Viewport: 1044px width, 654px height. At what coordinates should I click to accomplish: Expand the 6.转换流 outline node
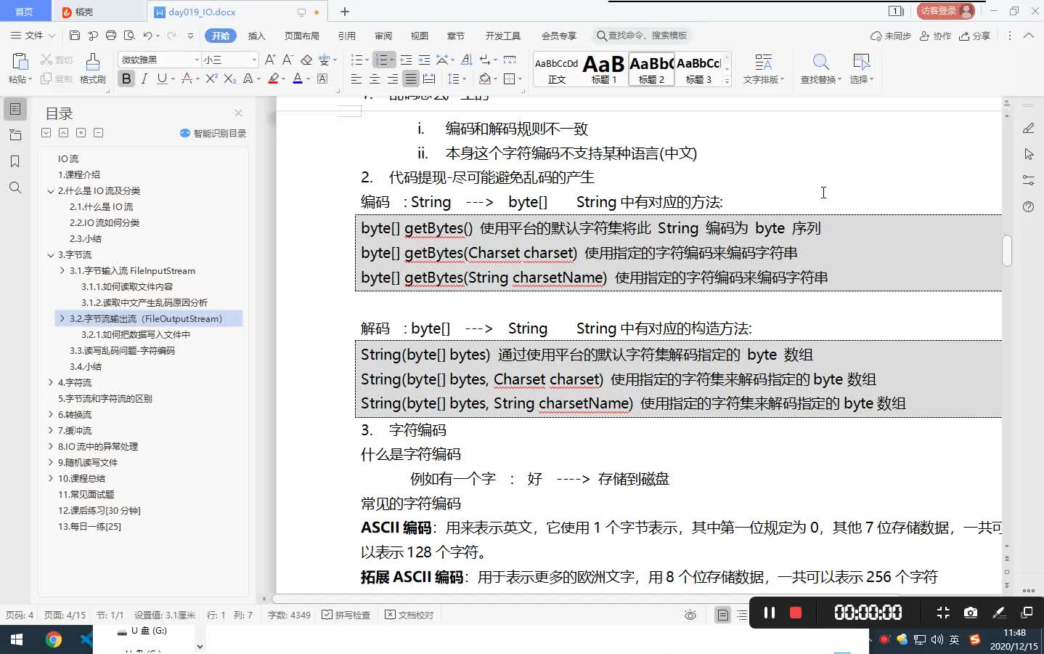click(x=50, y=414)
